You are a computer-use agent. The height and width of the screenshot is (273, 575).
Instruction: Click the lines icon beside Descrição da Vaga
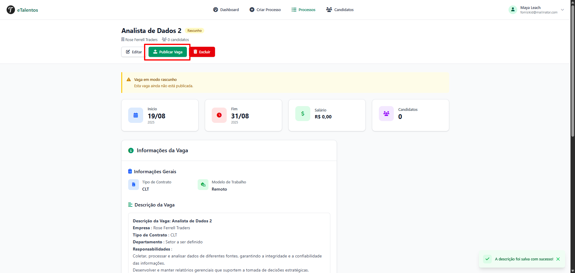(130, 205)
